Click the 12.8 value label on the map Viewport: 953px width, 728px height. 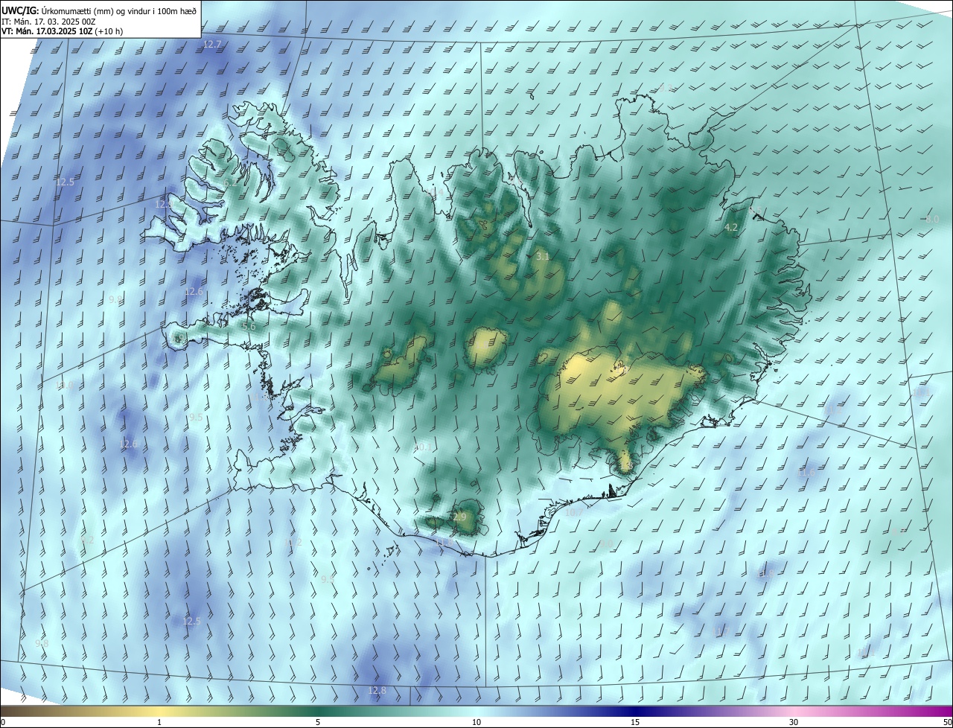377,691
